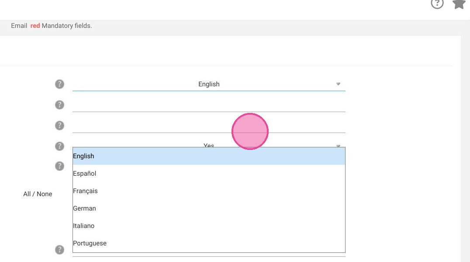Select Italiano in the language list
This screenshot has width=470, height=262.
tap(209, 226)
